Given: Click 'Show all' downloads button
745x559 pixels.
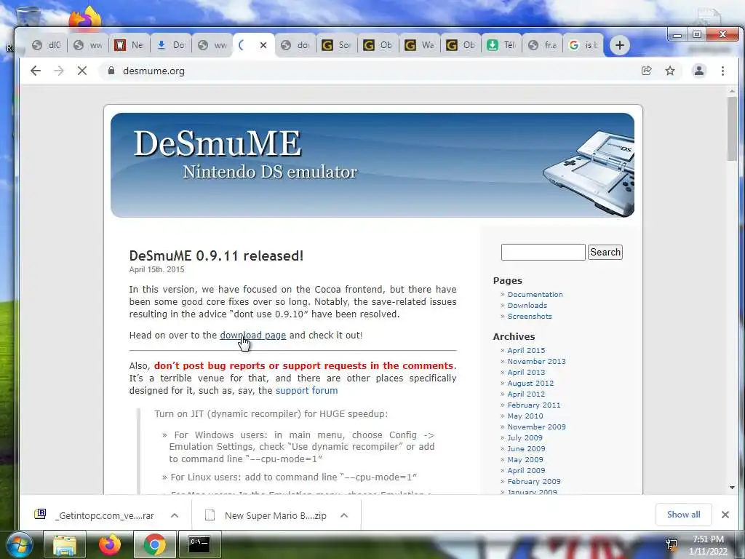Looking at the screenshot, I should tap(683, 515).
